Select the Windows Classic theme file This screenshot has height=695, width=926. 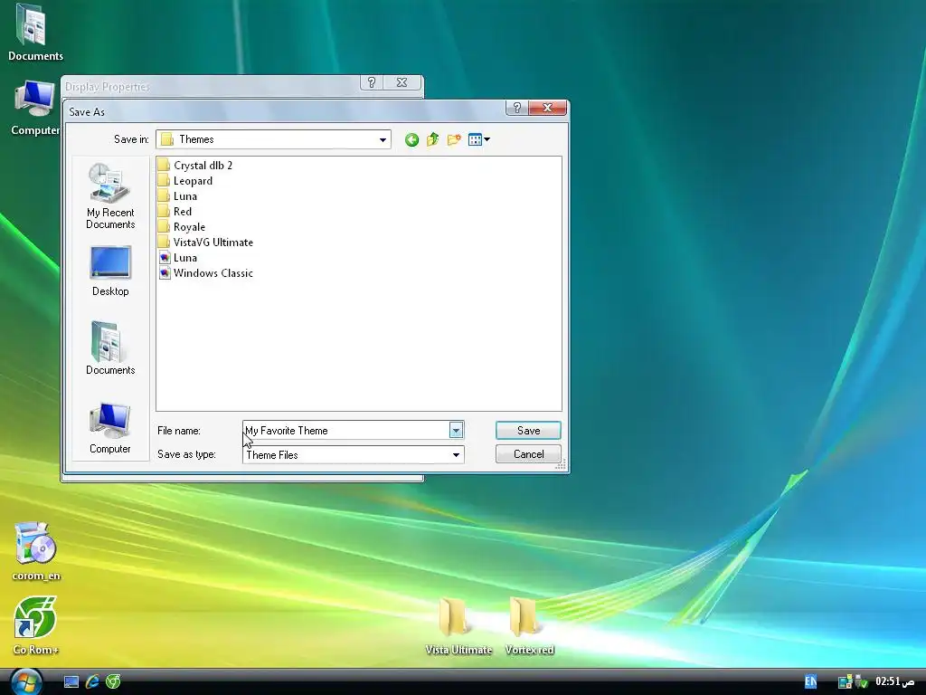205,273
